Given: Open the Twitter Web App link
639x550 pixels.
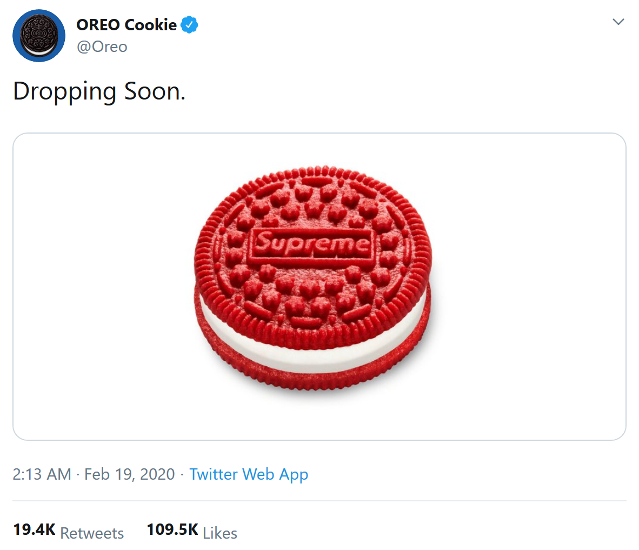Looking at the screenshot, I should [249, 474].
